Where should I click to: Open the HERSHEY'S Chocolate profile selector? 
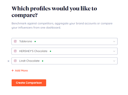[64, 51]
